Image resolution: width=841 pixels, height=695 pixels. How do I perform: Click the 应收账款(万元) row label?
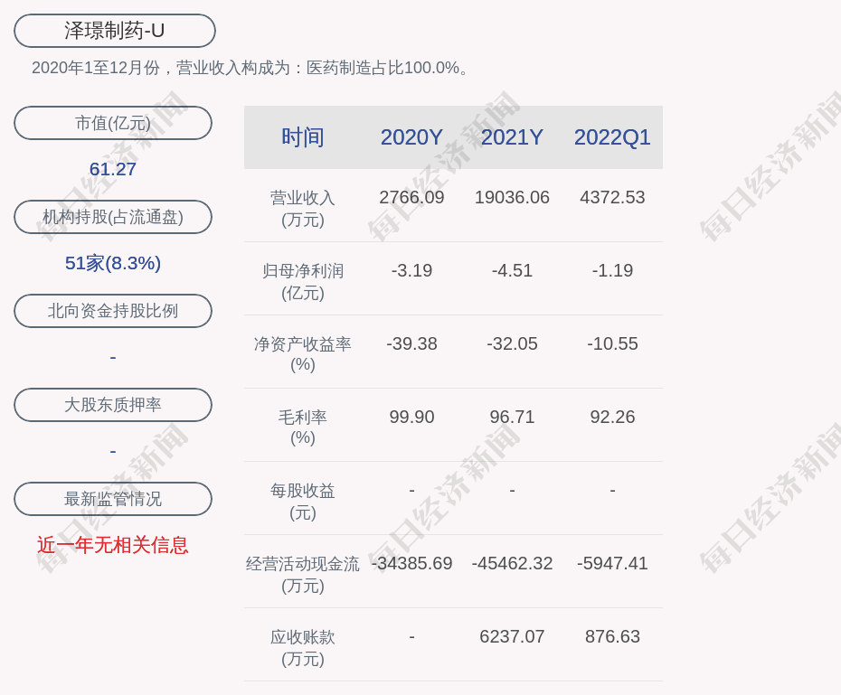[x=303, y=648]
